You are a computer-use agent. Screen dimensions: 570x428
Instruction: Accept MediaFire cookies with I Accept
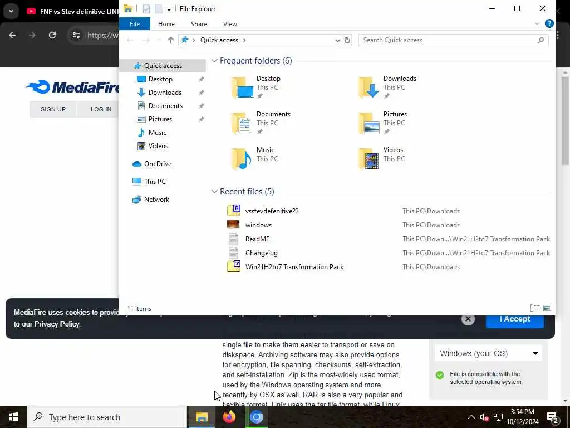(515, 319)
